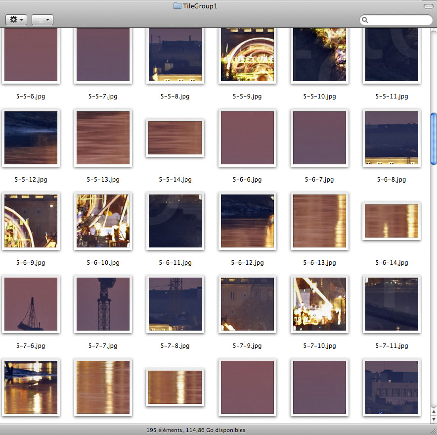Click file name 5-7-7.jpg
The width and height of the screenshot is (437, 435).
[x=103, y=346]
